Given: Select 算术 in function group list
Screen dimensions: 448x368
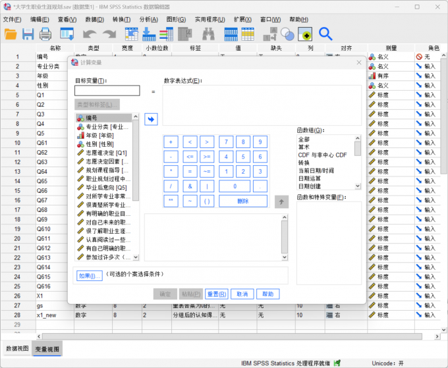Looking at the screenshot, I should click(304, 147).
